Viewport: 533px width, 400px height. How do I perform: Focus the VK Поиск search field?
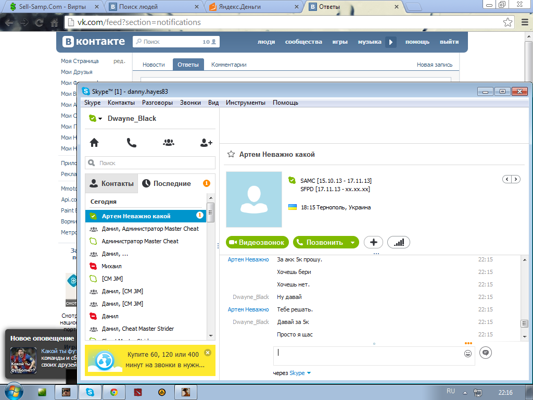[x=176, y=42]
